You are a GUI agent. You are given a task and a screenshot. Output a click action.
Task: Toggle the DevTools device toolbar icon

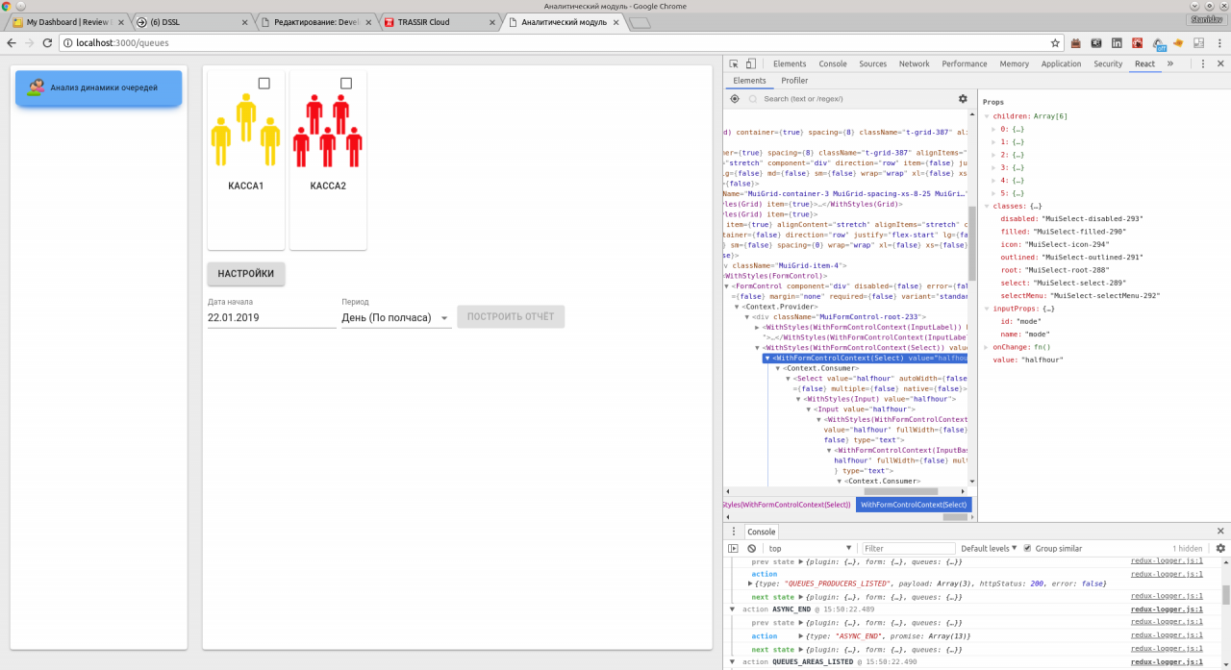coord(753,63)
